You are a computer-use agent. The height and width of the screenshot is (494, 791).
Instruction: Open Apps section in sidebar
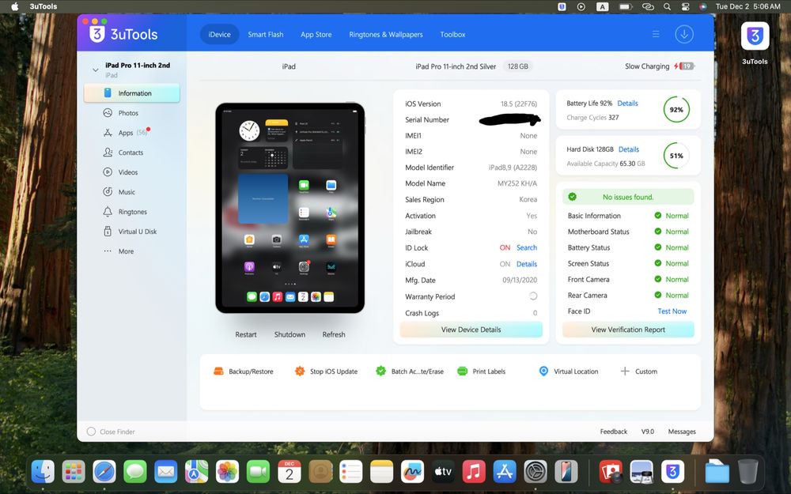[x=125, y=133]
